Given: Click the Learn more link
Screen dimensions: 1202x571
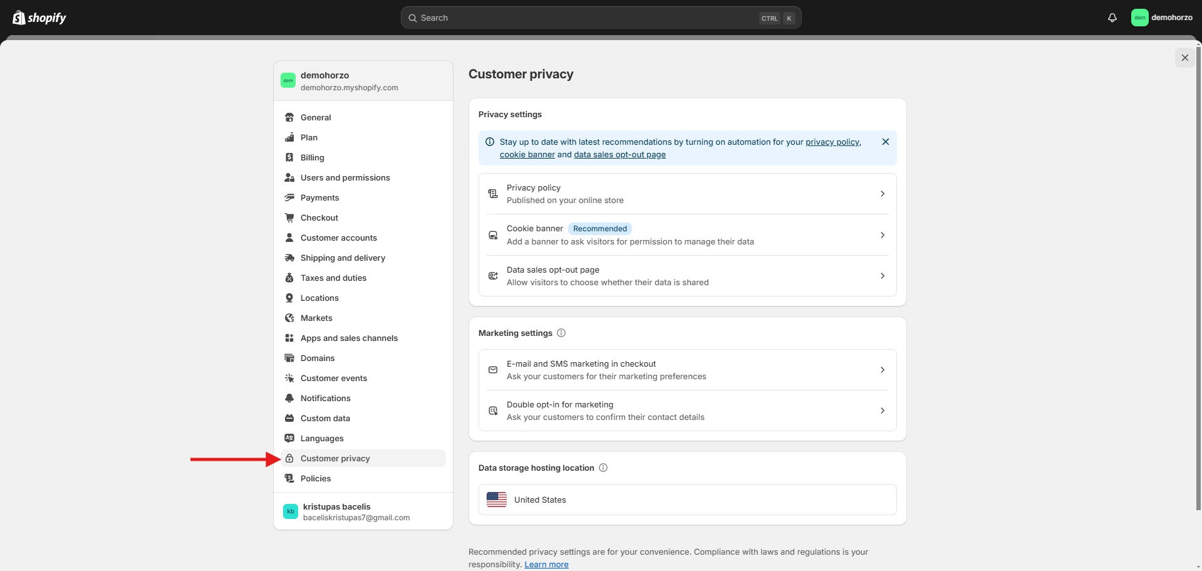Looking at the screenshot, I should pyautogui.click(x=546, y=564).
